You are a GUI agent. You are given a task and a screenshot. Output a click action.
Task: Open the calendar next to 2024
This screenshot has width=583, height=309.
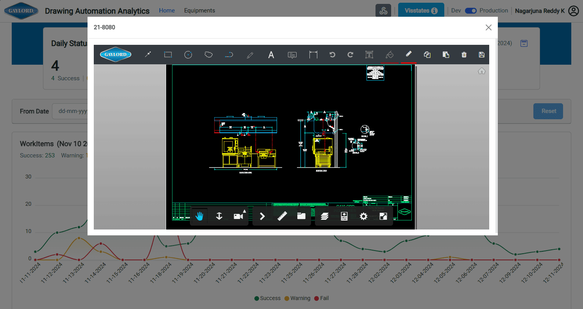pos(524,43)
